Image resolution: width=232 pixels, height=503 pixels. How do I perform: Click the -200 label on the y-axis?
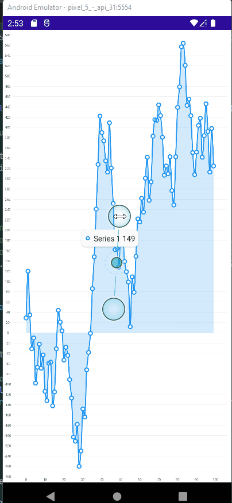pos(7,435)
